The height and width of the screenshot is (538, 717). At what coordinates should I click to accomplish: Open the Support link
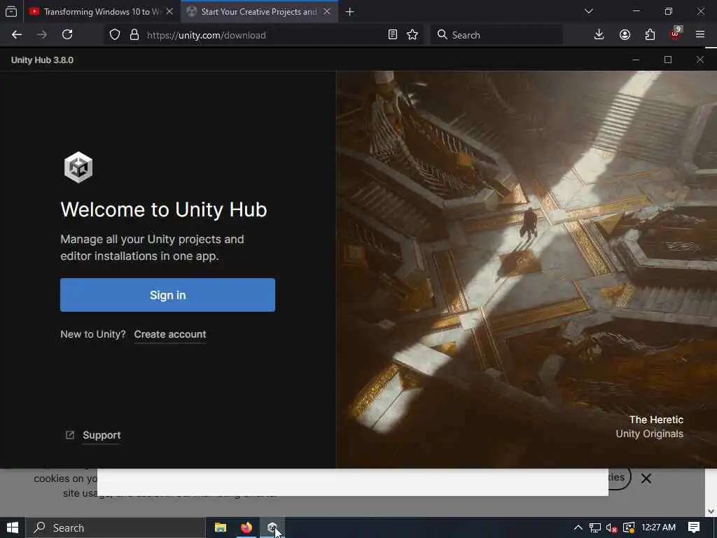(102, 435)
